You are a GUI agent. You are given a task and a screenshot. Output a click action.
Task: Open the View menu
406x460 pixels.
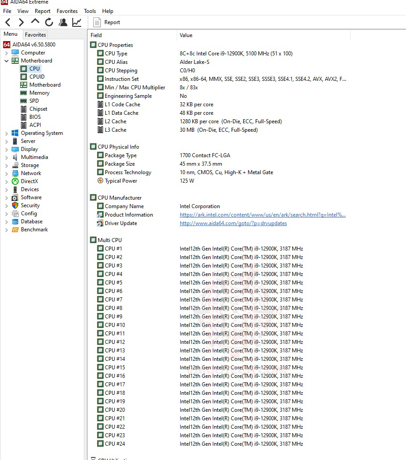pyautogui.click(x=23, y=11)
